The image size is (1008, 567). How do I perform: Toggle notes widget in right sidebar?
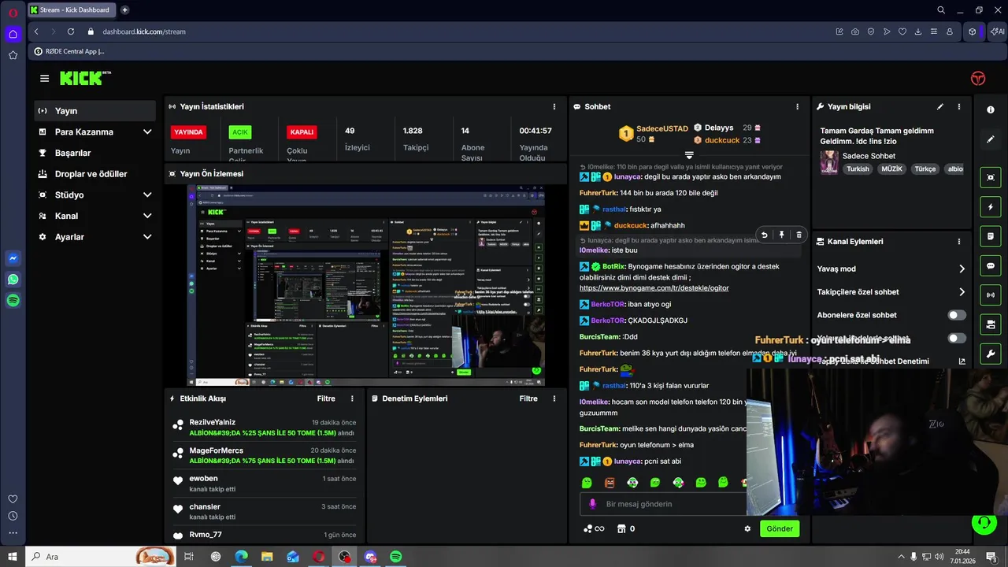click(991, 236)
